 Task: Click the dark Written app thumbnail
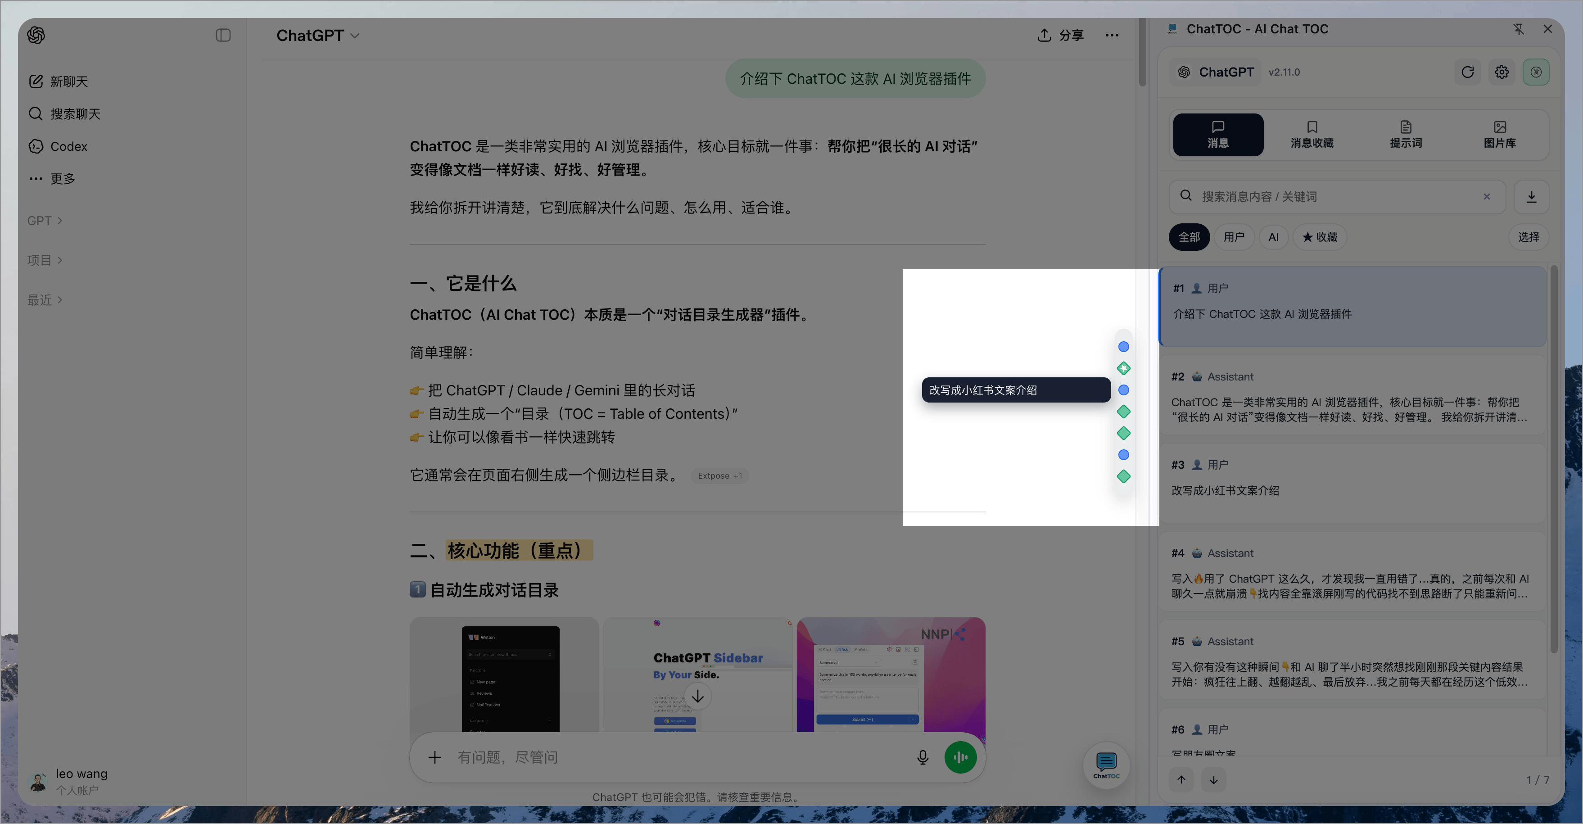coord(504,674)
